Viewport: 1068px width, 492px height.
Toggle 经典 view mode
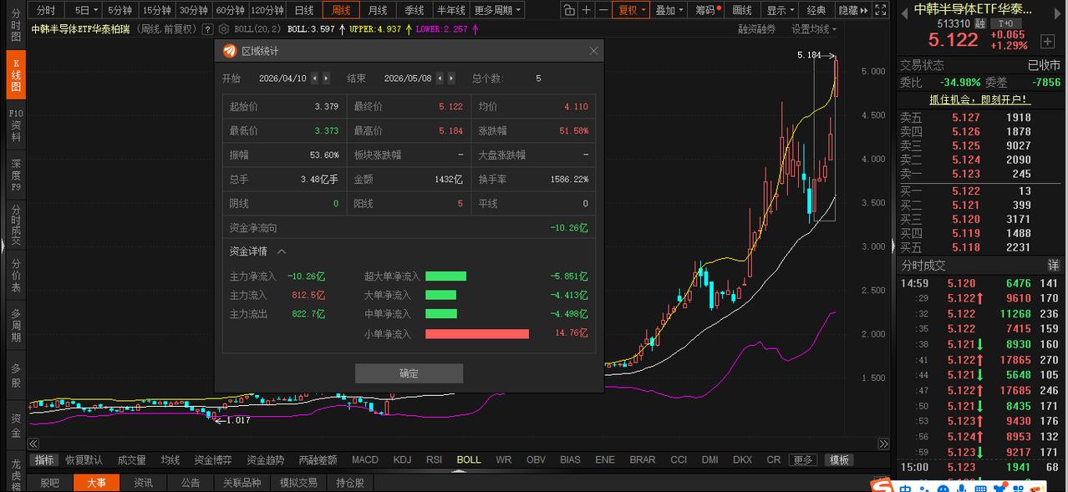[x=816, y=10]
